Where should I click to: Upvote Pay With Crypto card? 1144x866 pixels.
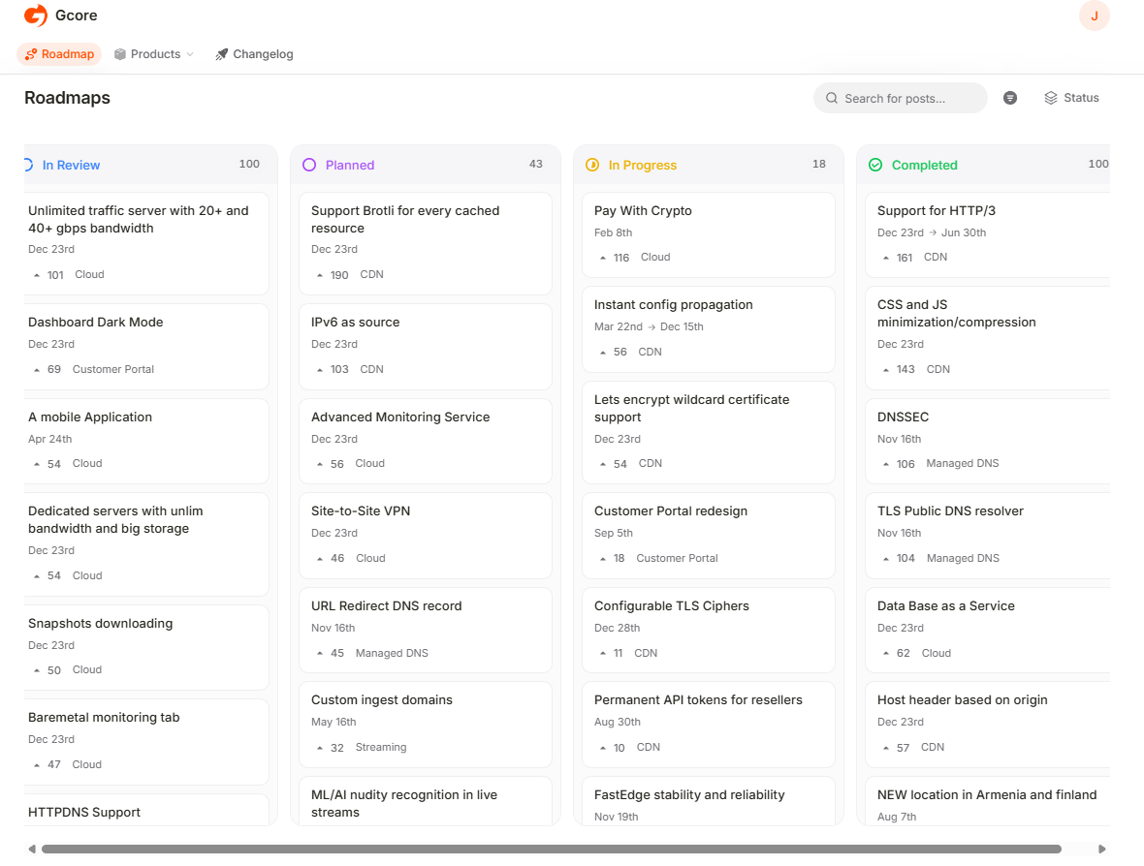(x=614, y=258)
